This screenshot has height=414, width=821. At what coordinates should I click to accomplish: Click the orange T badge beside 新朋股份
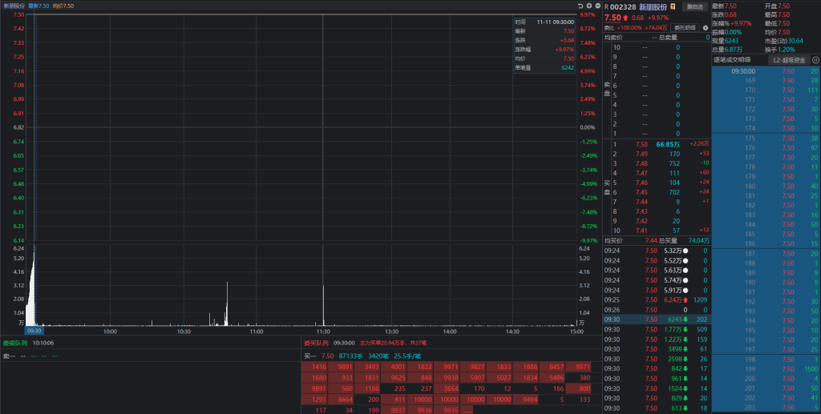click(673, 6)
